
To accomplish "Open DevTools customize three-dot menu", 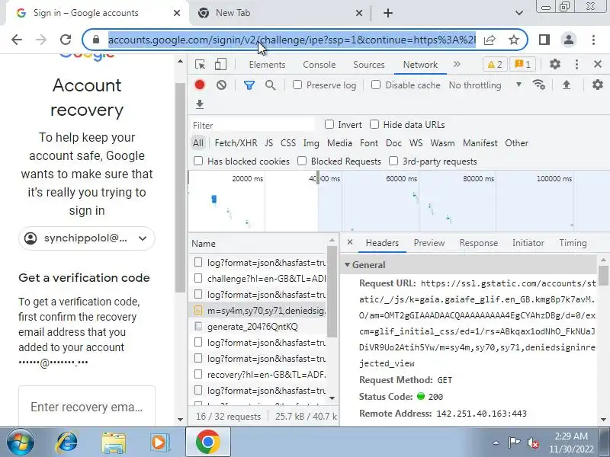I will click(576, 64).
